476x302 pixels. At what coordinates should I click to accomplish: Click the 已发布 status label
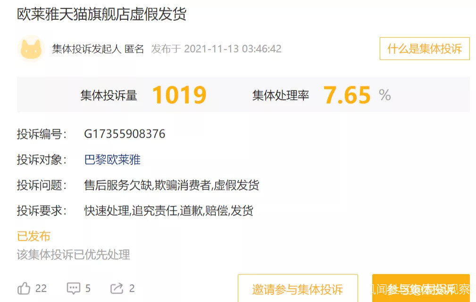[x=33, y=236]
